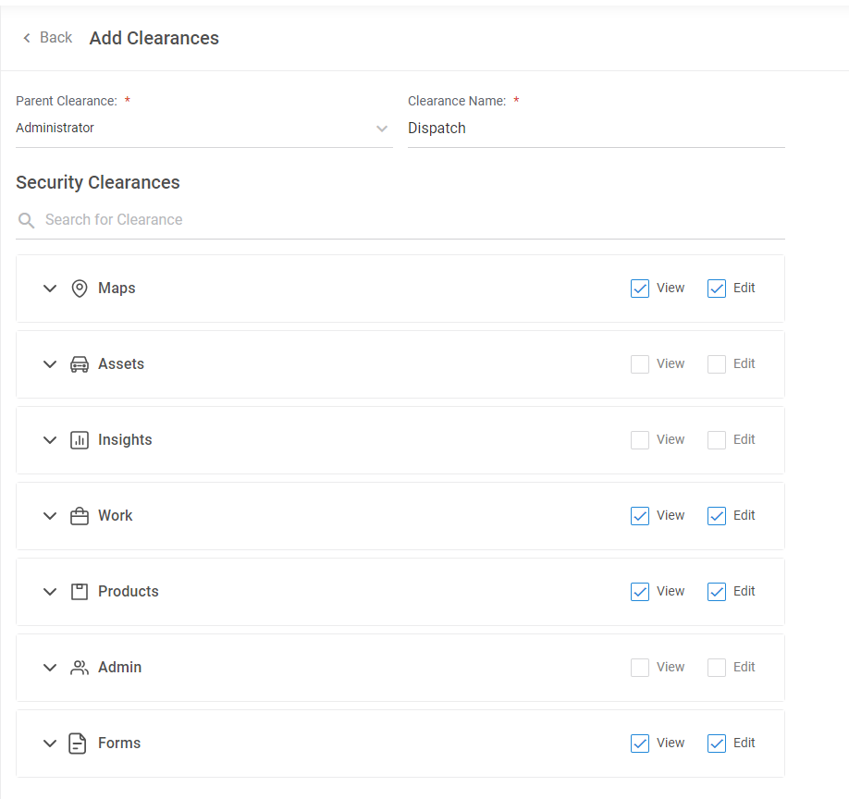Expand the Products clearance section
Image resolution: width=849 pixels, height=799 pixels.
point(50,592)
